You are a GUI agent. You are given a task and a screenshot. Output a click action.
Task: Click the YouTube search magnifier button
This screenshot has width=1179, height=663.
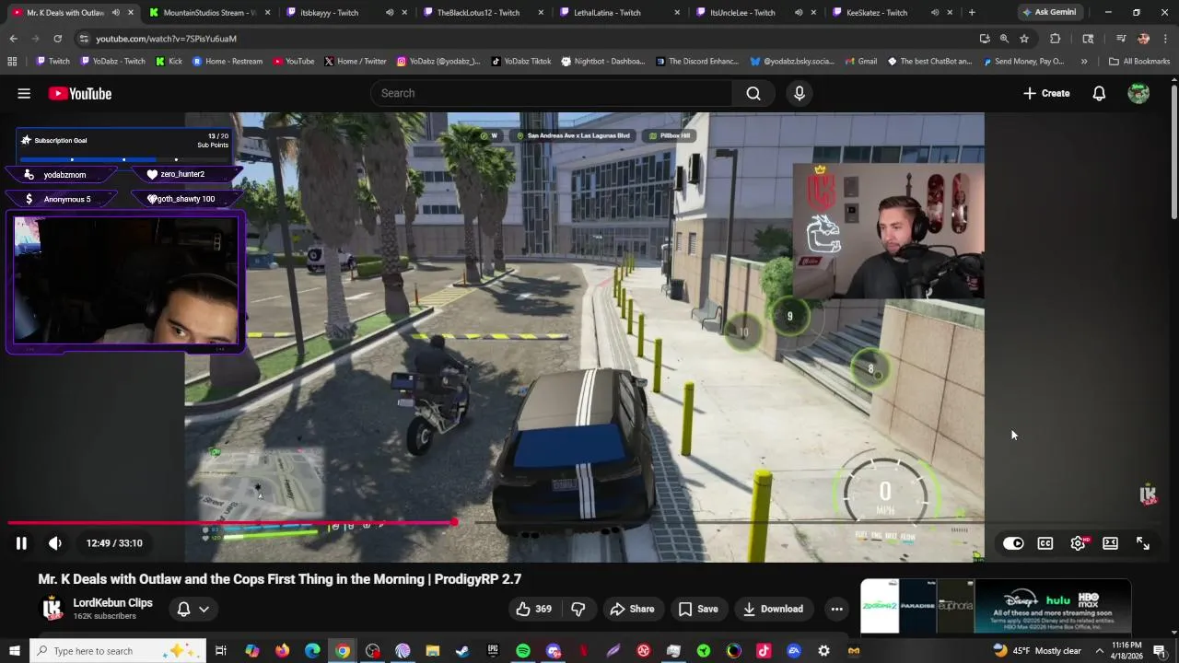(x=753, y=93)
